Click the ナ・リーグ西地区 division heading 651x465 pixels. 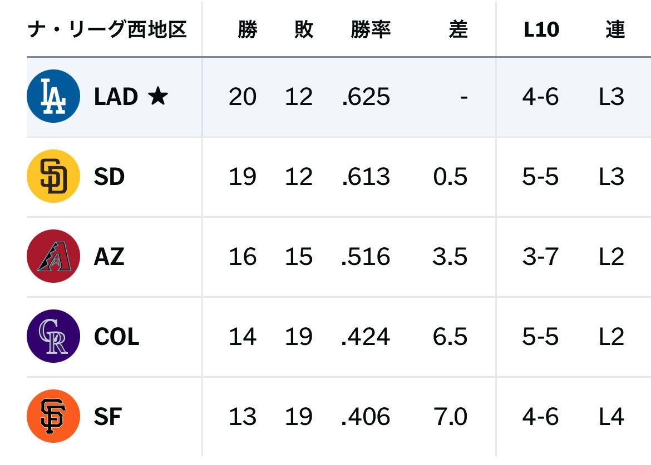(107, 29)
